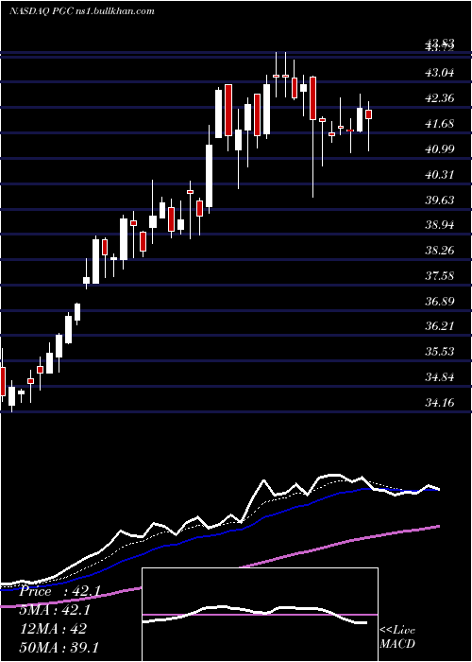Click the 36.21 price value
Viewport: 472px width, 662px height.
(440, 326)
